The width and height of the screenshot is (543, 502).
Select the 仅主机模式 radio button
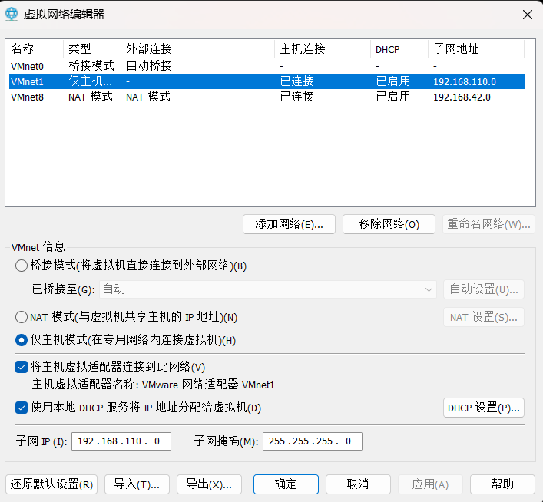tap(22, 340)
